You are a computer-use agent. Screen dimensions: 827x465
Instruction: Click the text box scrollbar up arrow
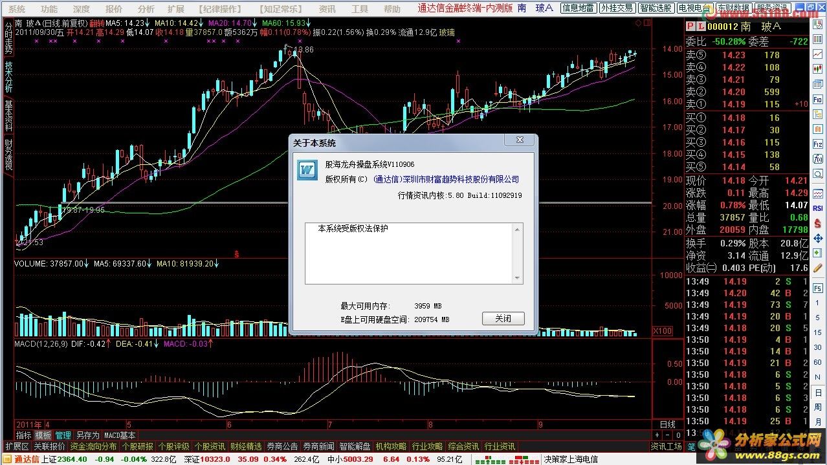pos(517,229)
